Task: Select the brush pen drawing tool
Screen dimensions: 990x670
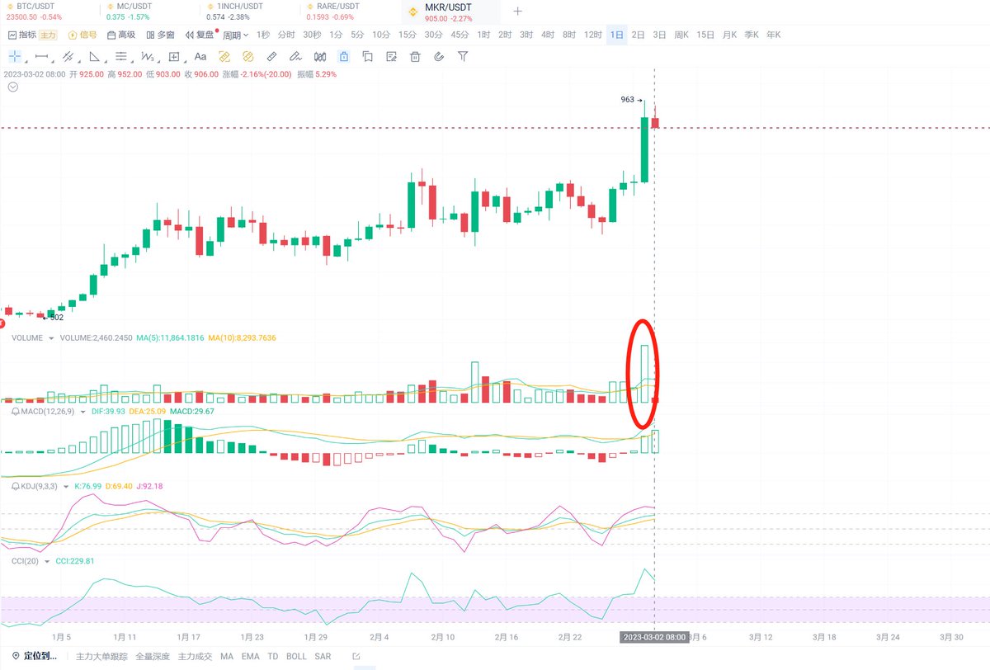Action: coord(295,56)
